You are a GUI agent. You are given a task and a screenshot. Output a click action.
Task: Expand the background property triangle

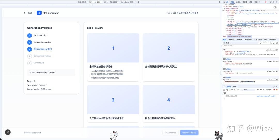234,51
